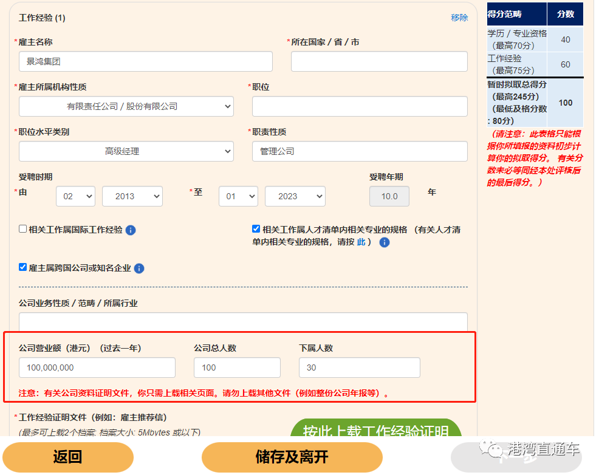This screenshot has width=599, height=475.
Task: Open the start month dropdown showing 02
Action: [75, 196]
